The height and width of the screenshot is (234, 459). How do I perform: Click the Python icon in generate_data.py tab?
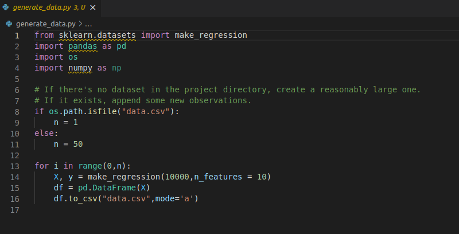(x=5, y=7)
